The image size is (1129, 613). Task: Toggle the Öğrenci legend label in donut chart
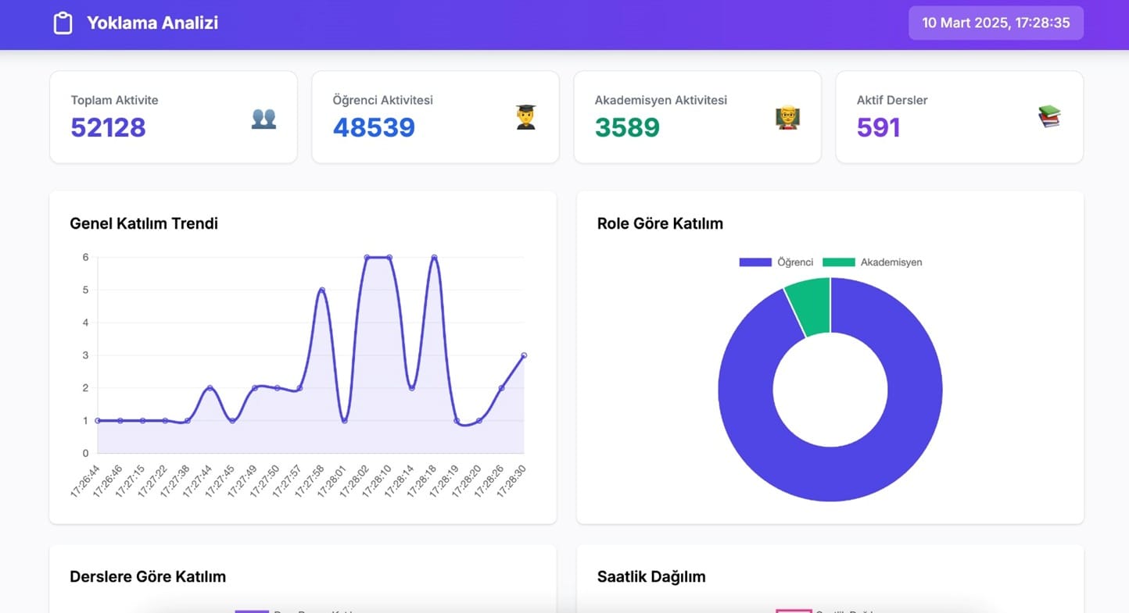[795, 262]
